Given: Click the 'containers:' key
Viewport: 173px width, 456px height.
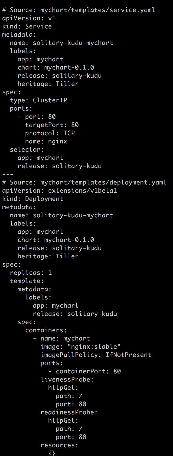Looking at the screenshot, I should [x=46, y=330].
